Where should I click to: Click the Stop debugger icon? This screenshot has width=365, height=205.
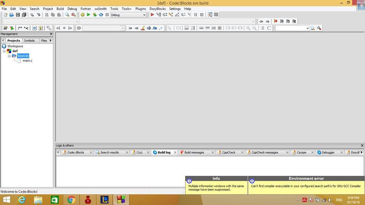point(202,15)
